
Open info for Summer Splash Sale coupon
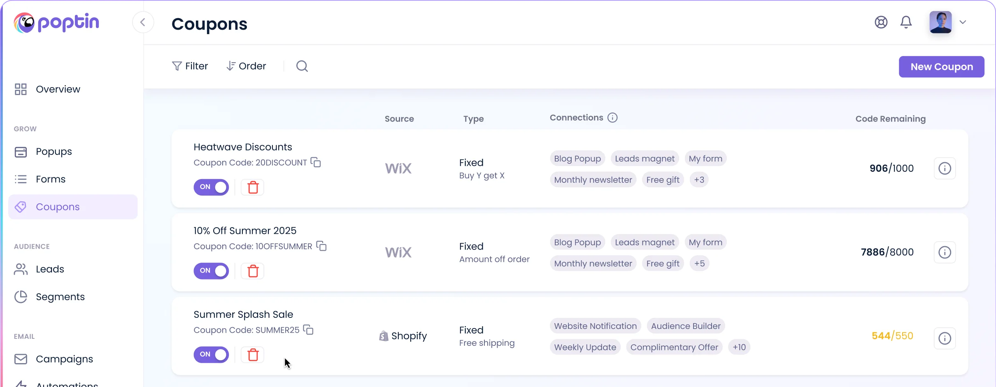point(945,338)
